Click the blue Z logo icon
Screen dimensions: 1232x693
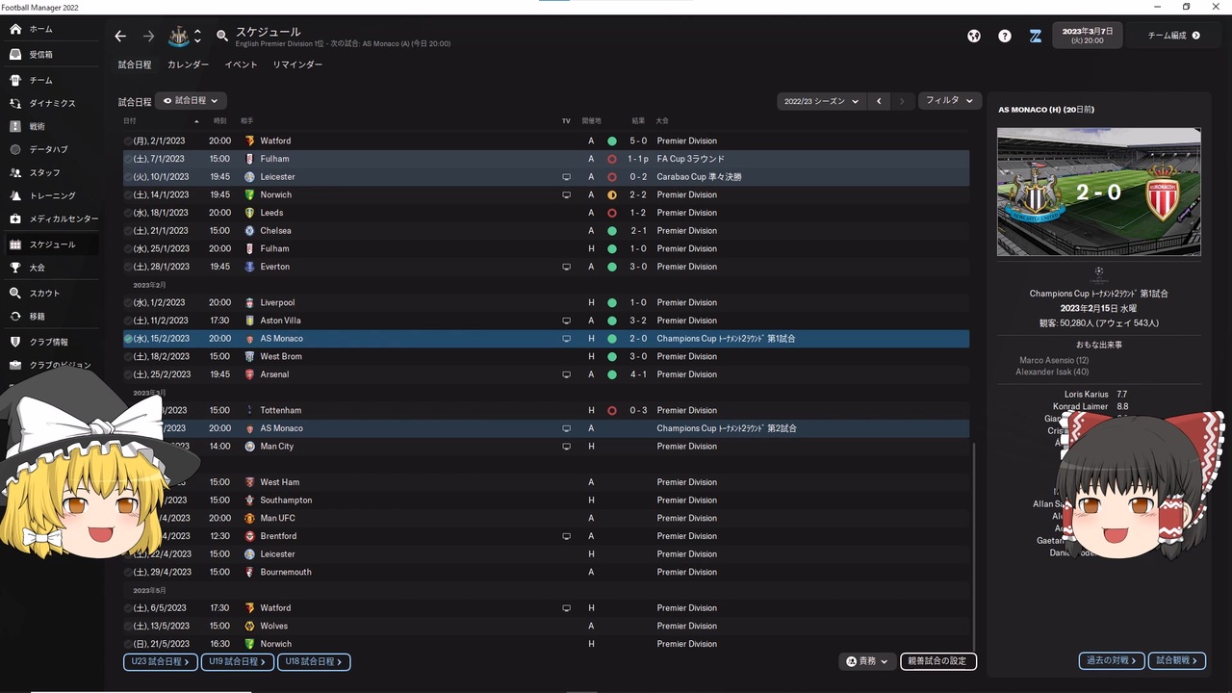[x=1036, y=36]
